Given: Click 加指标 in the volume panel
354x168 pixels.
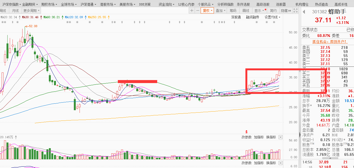Looking at the screenshot, I should (x=259, y=137).
